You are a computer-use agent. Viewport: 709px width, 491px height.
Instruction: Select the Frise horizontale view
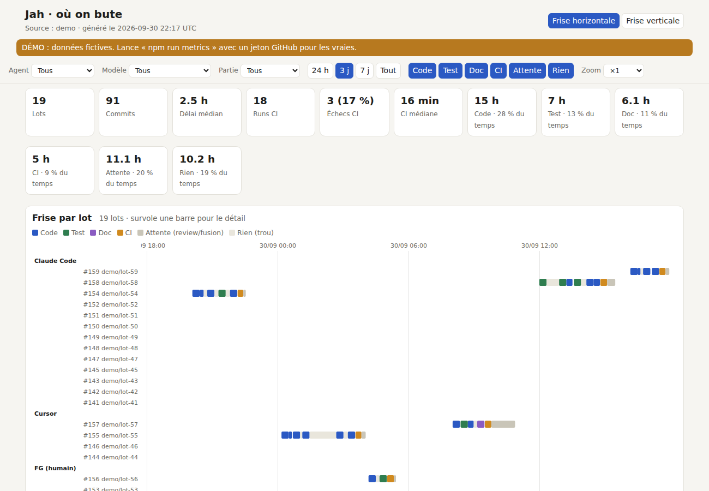(584, 21)
